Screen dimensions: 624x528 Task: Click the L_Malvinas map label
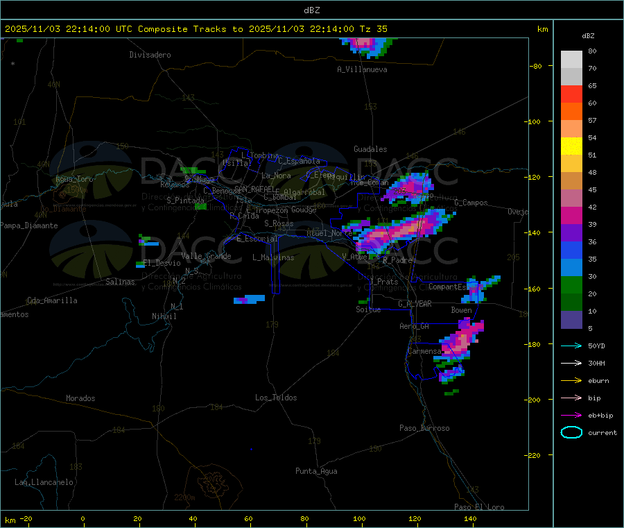(273, 257)
